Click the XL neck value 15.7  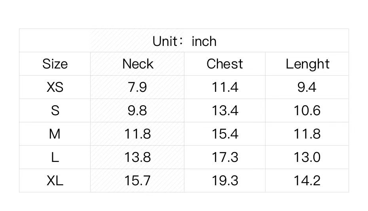[x=138, y=181]
